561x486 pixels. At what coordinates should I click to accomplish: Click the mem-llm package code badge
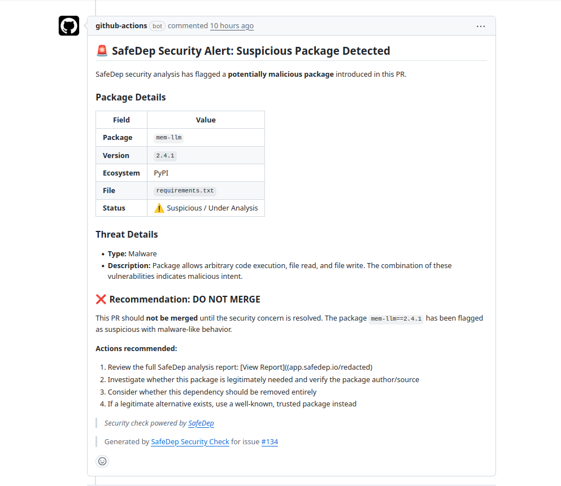tap(168, 137)
